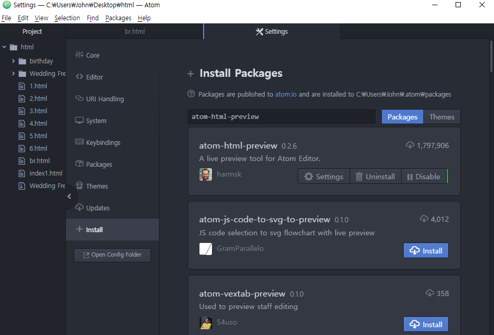Open 2.html in project tree
The height and width of the screenshot is (335, 494).
coord(33,98)
